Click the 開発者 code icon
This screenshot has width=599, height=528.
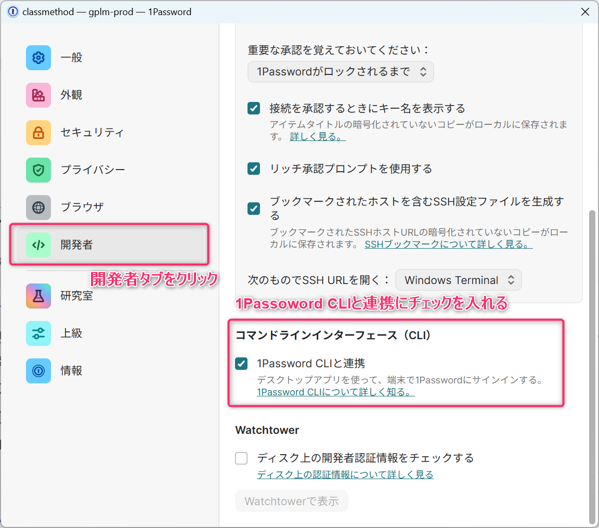point(38,245)
